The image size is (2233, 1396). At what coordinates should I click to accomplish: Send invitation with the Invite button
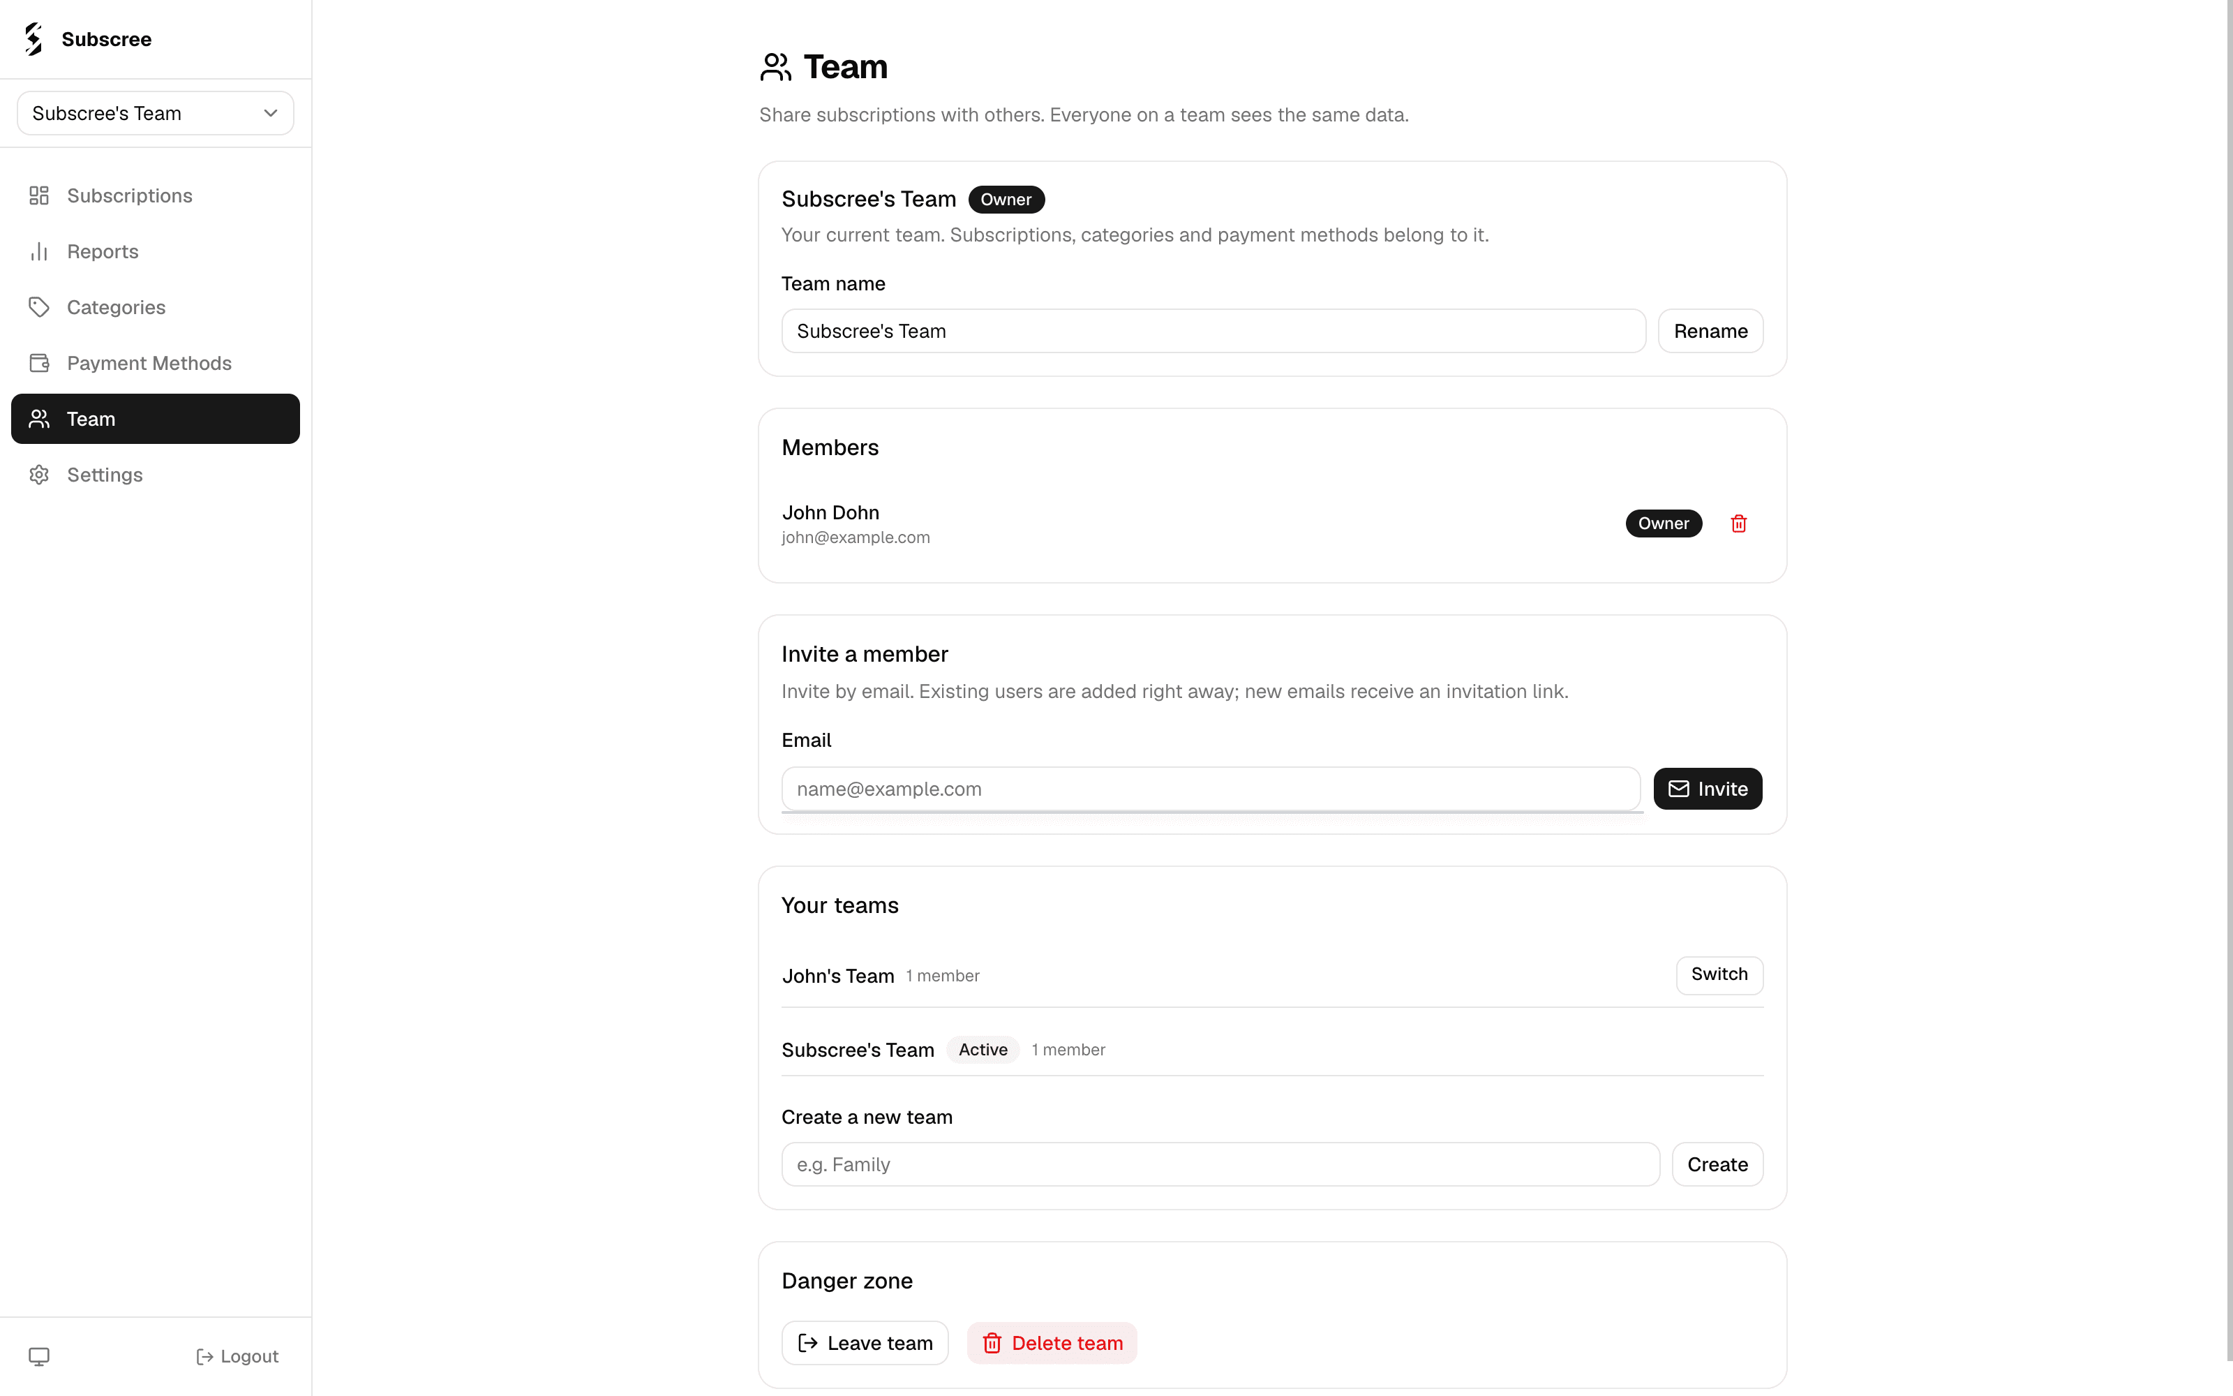click(x=1707, y=789)
